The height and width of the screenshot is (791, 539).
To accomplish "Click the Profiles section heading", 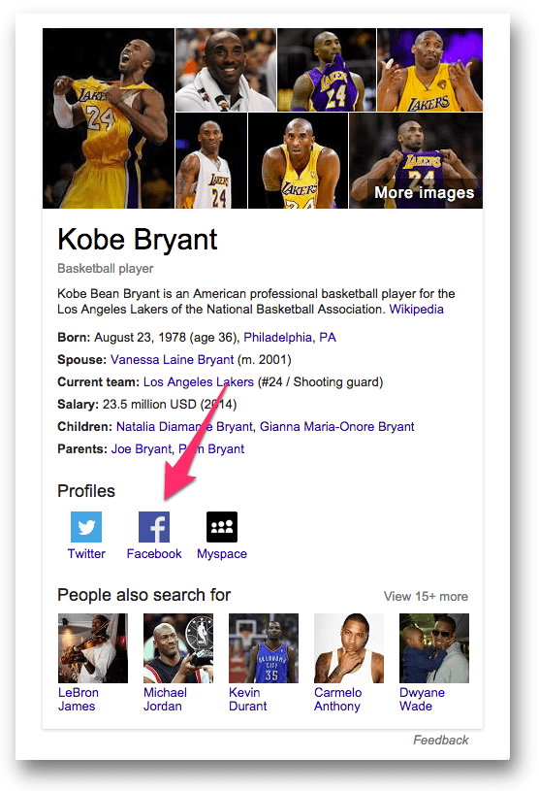I will tap(86, 491).
